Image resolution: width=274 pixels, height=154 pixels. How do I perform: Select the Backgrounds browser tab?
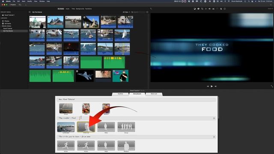coord(80,9)
